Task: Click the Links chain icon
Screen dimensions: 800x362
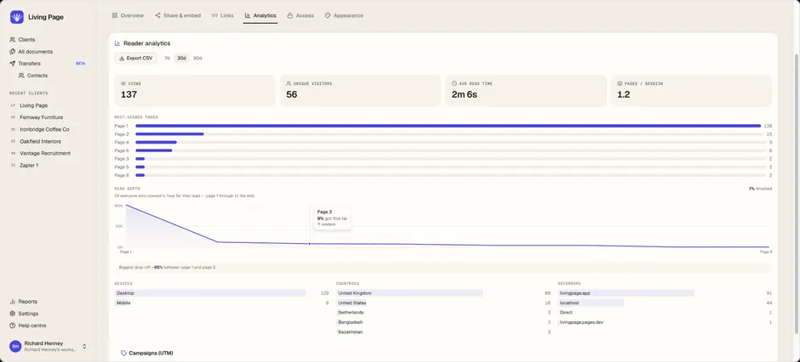Action: (214, 16)
